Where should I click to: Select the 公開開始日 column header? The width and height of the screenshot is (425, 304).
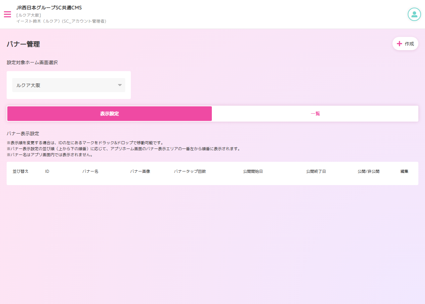pyautogui.click(x=253, y=171)
